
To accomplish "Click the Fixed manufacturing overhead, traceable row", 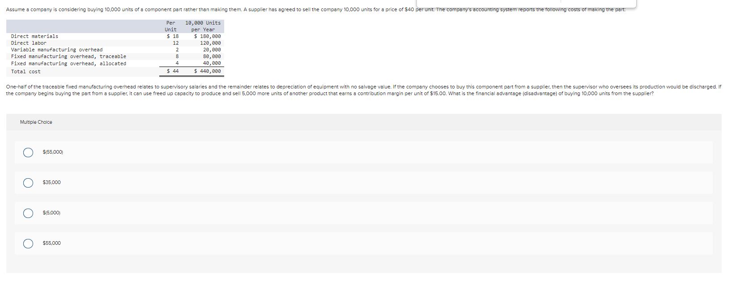I will coord(68,56).
